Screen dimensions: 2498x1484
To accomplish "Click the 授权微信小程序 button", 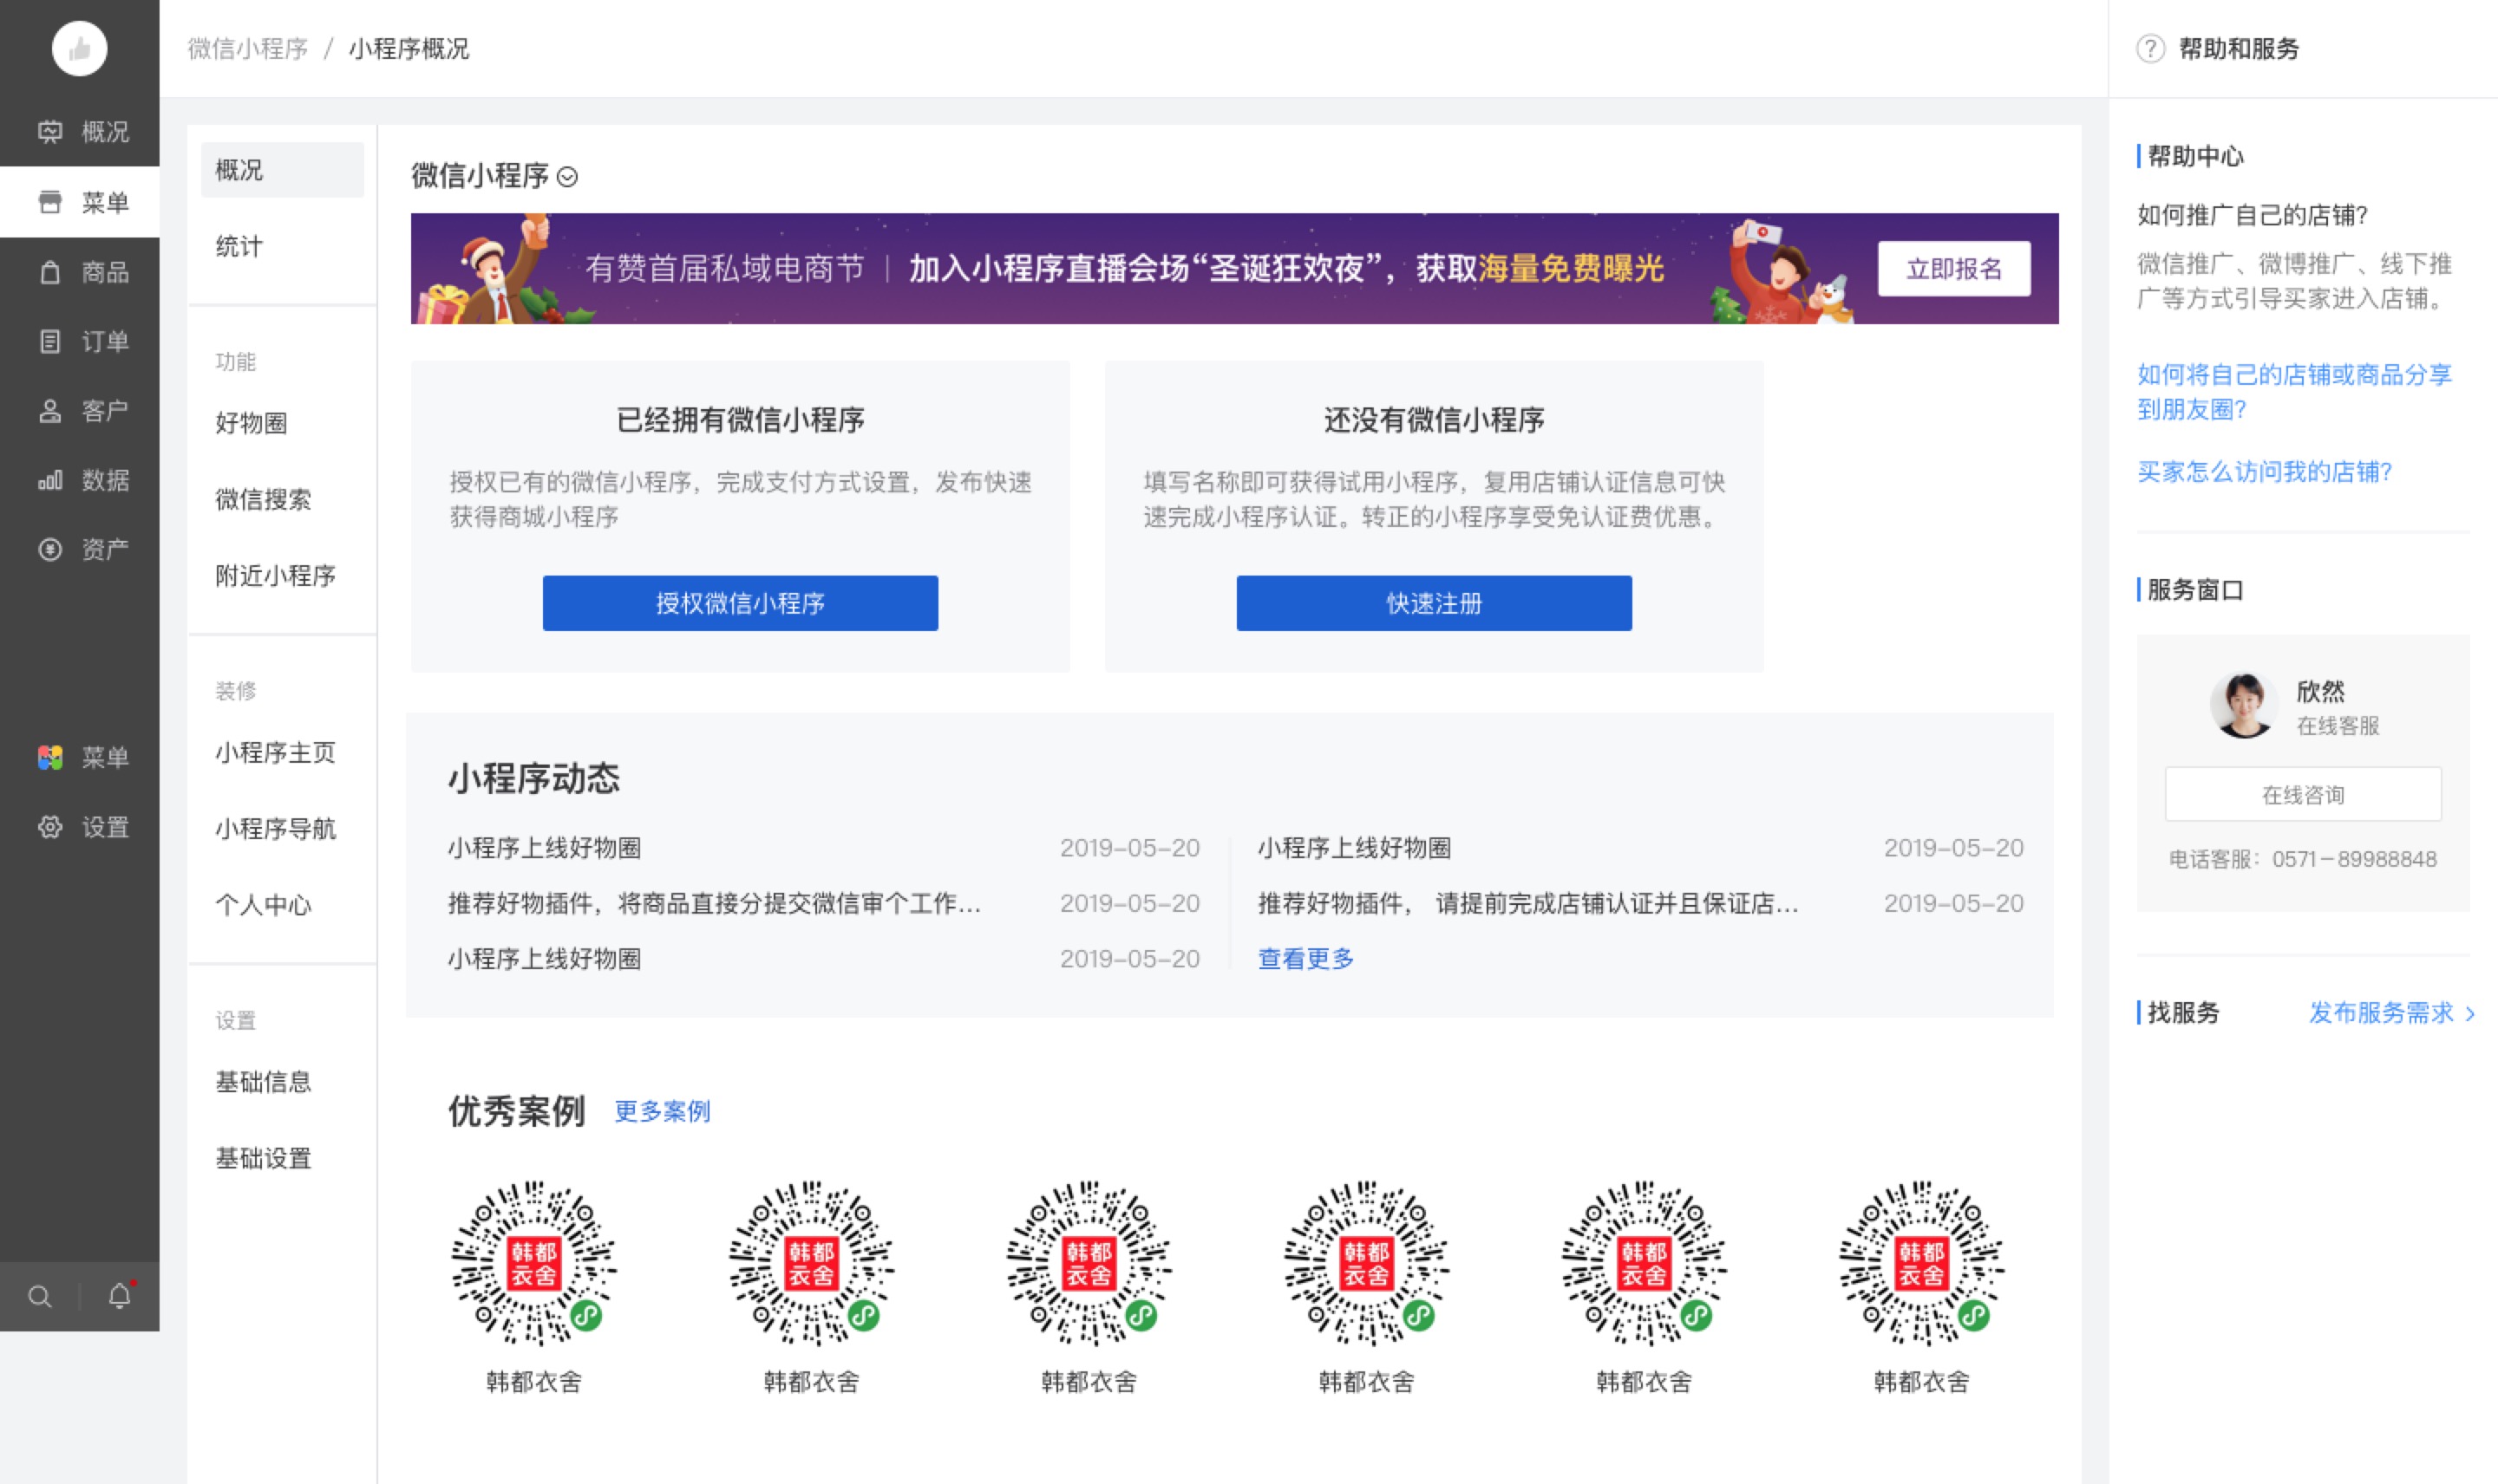I will point(739,603).
